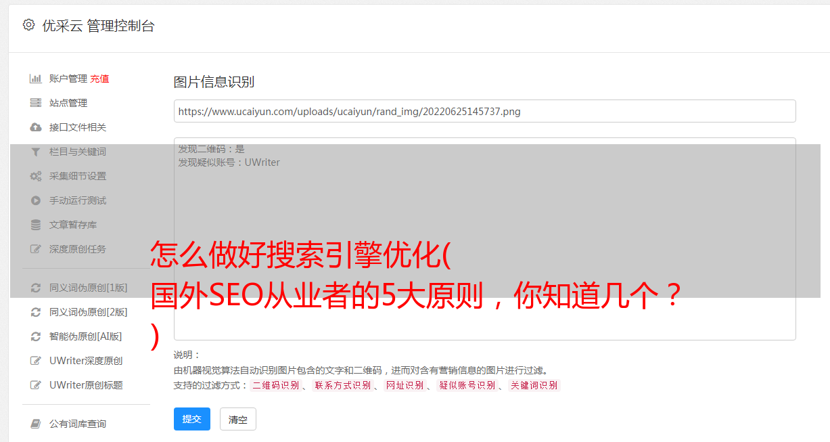Screen dimensions: 830x442
Task: Open 同义词伪原创[2版] tool
Action: 89,312
